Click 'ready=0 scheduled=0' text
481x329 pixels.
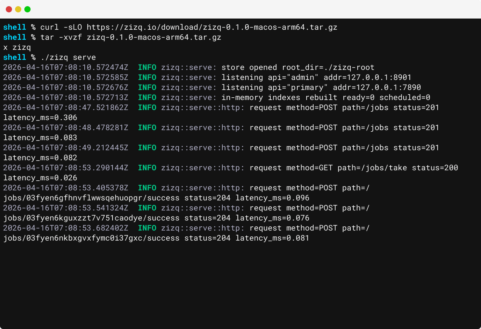pyautogui.click(x=386, y=98)
